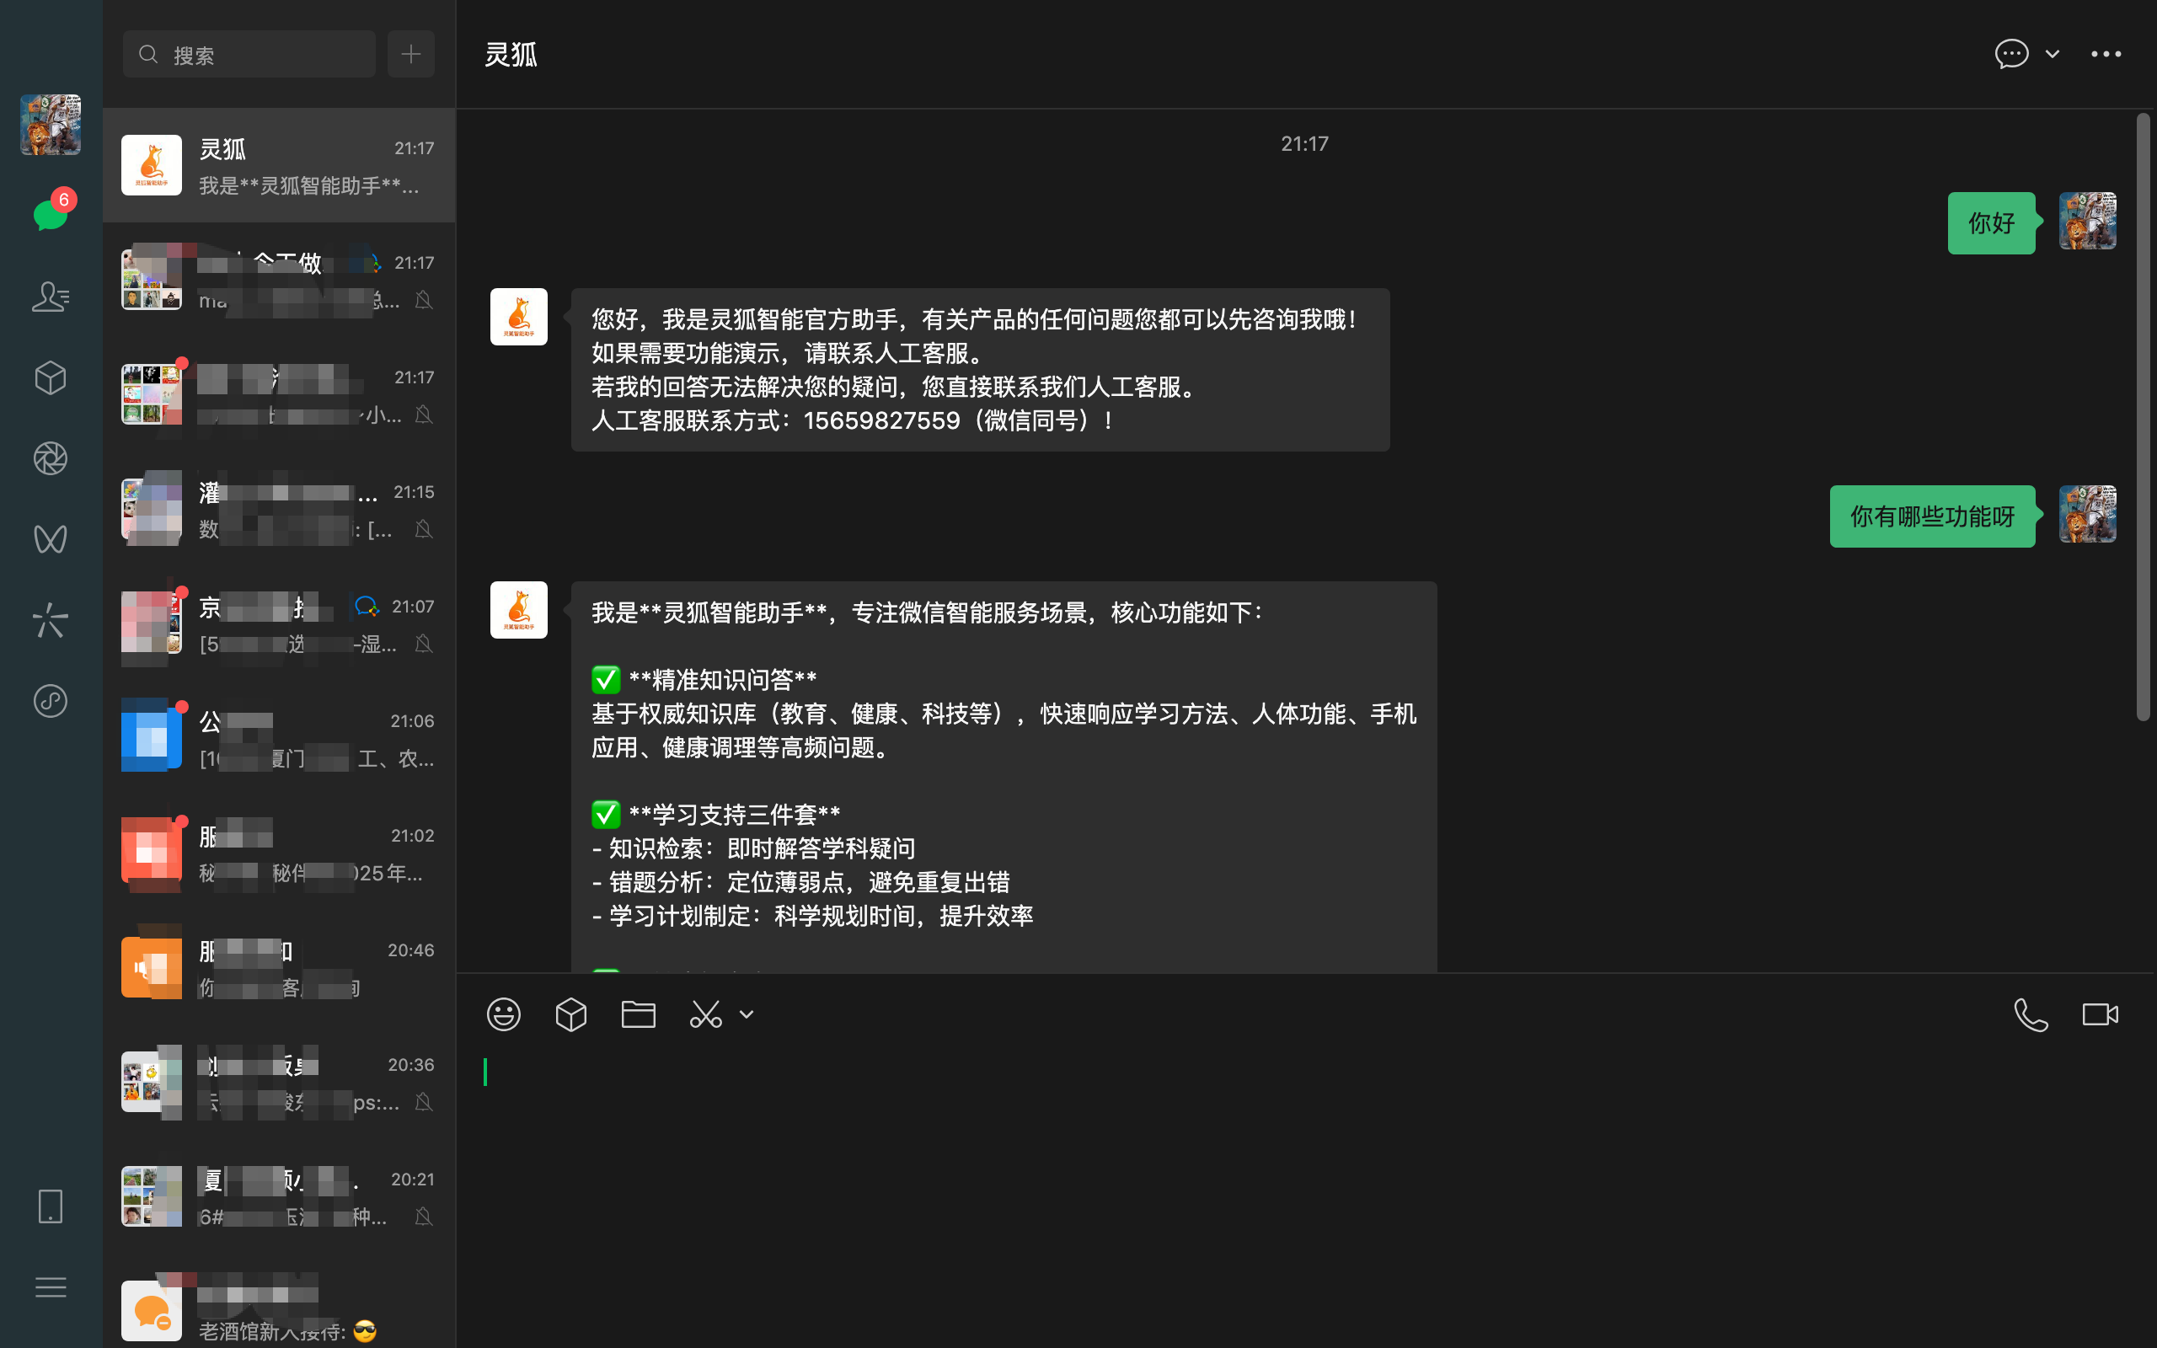The height and width of the screenshot is (1348, 2157).
Task: Click the scissors screenshot tool
Action: (x=705, y=1014)
